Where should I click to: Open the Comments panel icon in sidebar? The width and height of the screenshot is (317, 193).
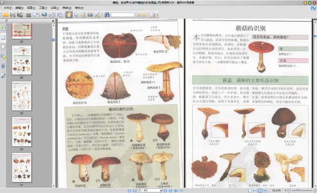[x=3, y=56]
